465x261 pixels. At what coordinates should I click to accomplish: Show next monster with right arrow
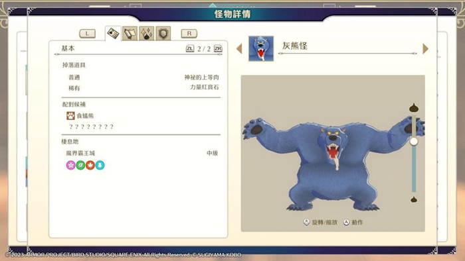(425, 49)
